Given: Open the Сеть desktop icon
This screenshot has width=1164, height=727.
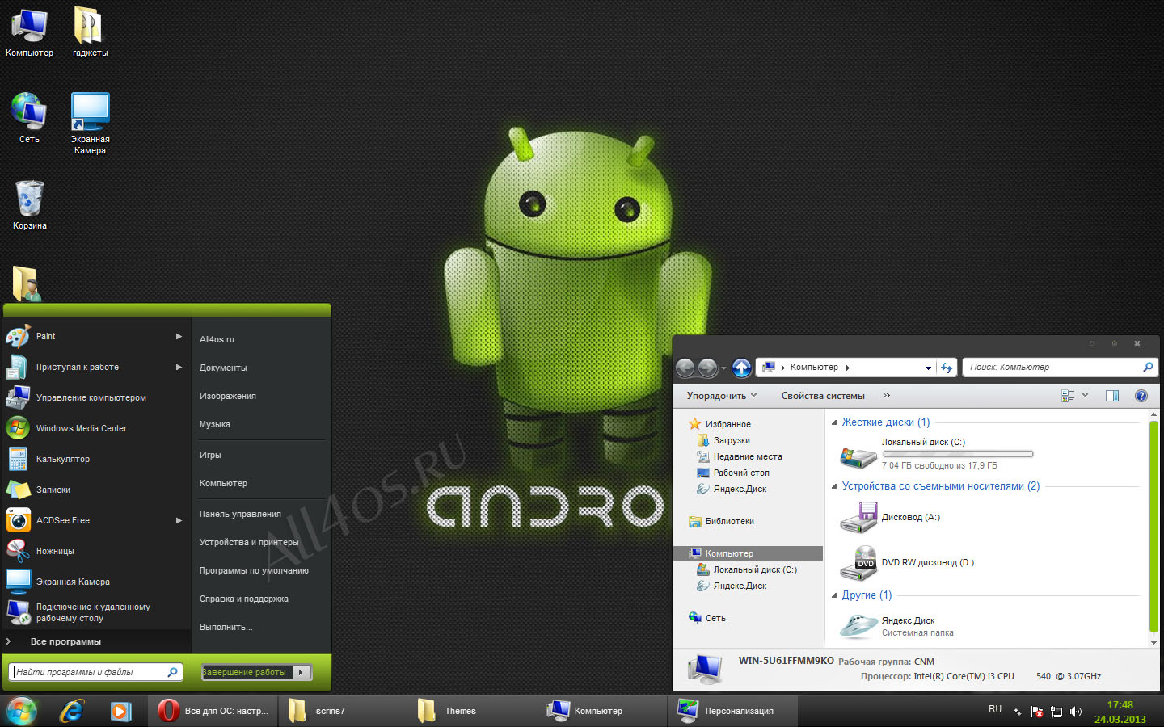Looking at the screenshot, I should point(29,118).
